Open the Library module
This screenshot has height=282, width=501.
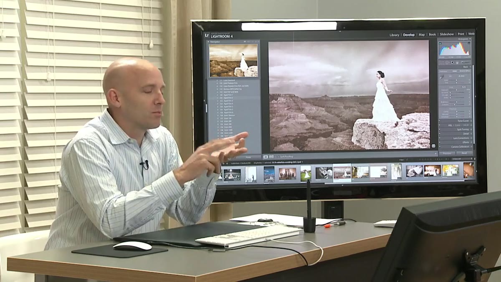(x=394, y=35)
